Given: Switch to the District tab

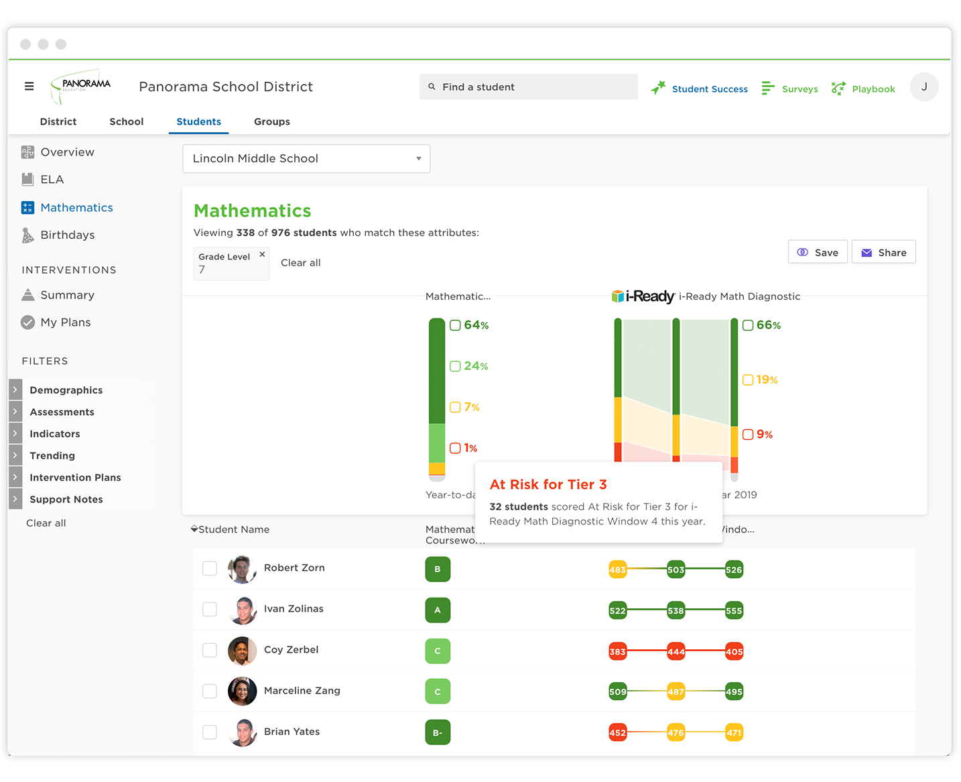Looking at the screenshot, I should (58, 121).
